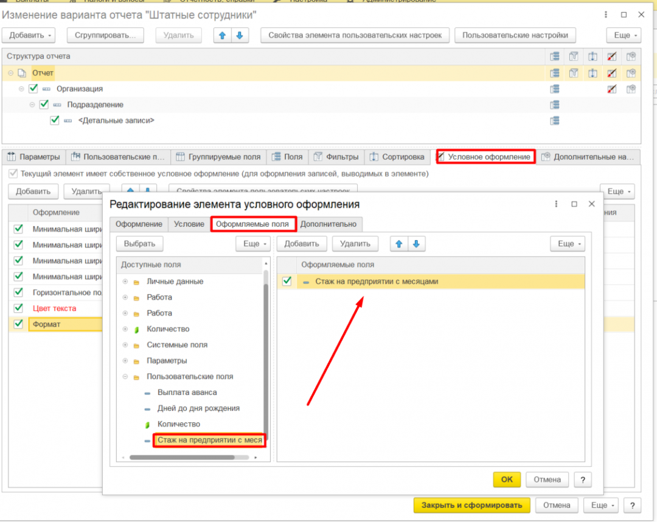The width and height of the screenshot is (657, 522).
Task: Confirm dialog with OK button
Action: [507, 479]
